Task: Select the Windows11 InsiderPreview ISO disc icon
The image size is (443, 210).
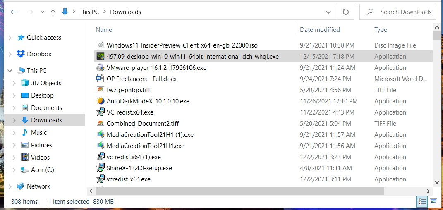Action: coord(100,45)
